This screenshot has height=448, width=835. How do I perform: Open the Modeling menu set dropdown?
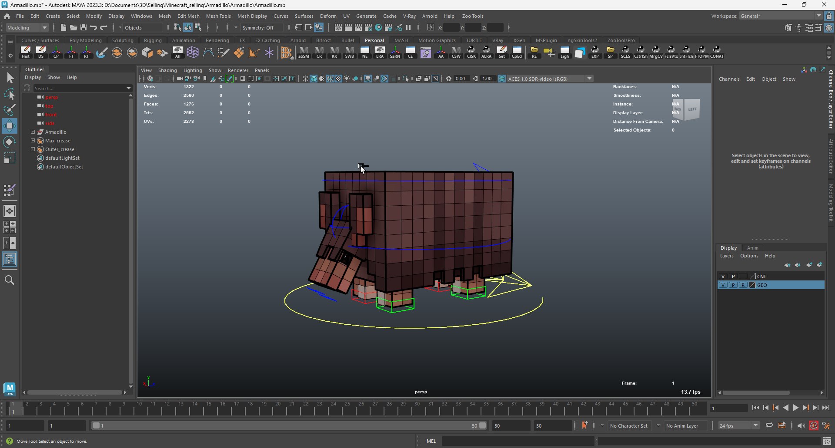pos(27,27)
